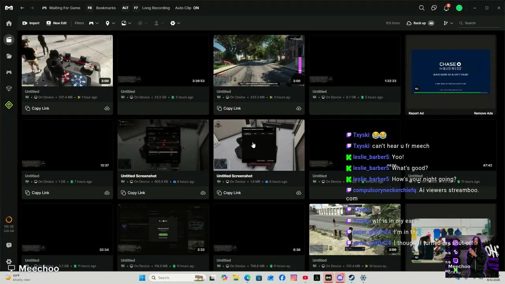Open the 2:32 clip thumbnail

(163, 230)
